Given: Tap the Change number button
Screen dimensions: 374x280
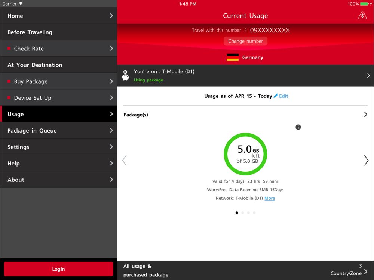Looking at the screenshot, I should tap(245, 41).
